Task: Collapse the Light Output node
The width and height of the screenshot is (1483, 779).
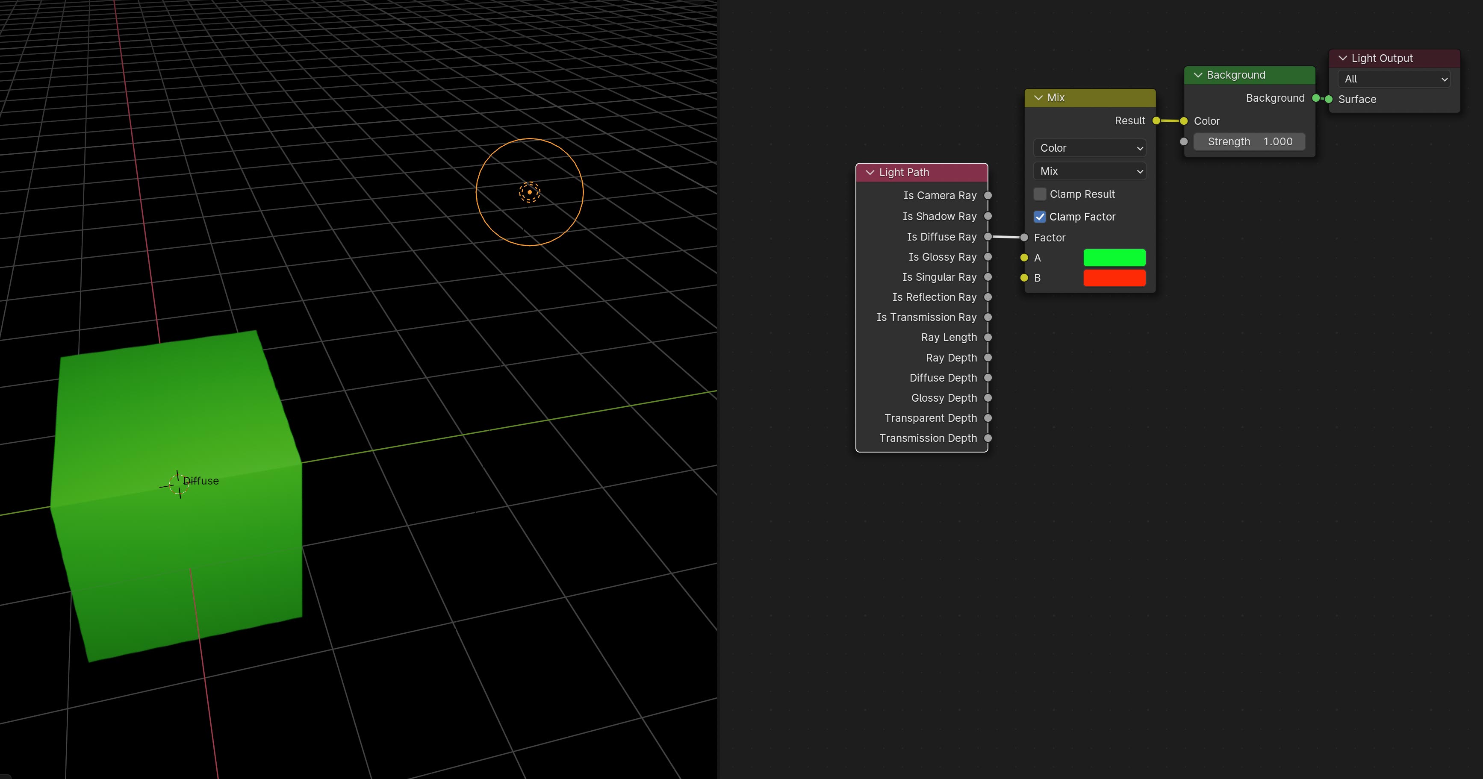Action: tap(1342, 58)
